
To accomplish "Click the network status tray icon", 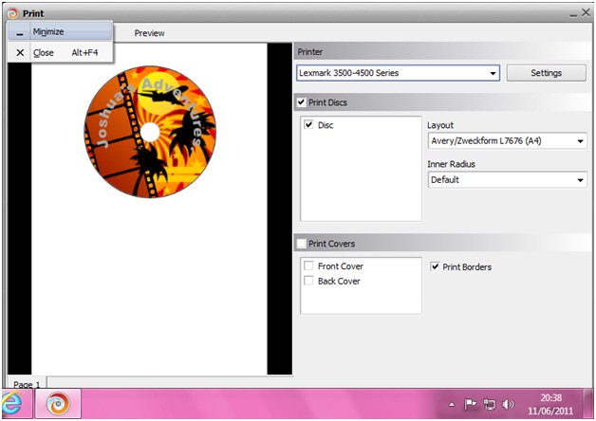I will click(x=489, y=404).
